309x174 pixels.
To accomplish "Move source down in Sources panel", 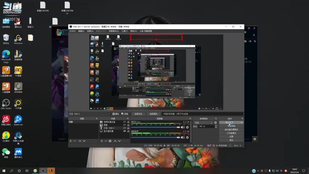I will pyautogui.click(x=119, y=141).
